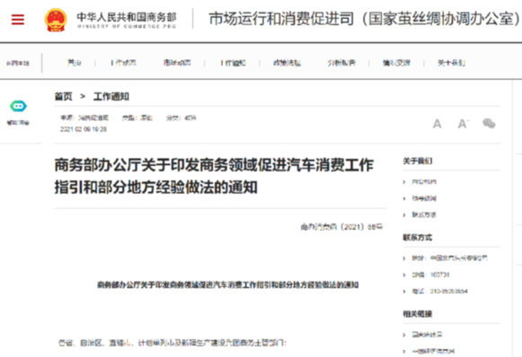This screenshot has width=522, height=357.
Task: Open the red hamburger menu
Action: coord(18,20)
